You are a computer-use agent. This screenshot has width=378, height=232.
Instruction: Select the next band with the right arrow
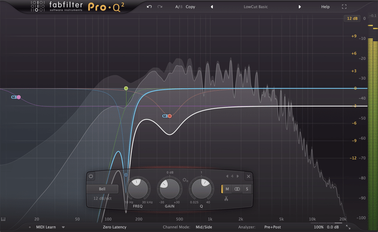coord(238,176)
